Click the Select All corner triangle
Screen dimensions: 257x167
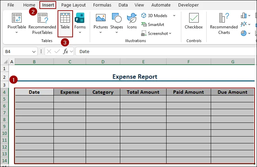pos(5,62)
